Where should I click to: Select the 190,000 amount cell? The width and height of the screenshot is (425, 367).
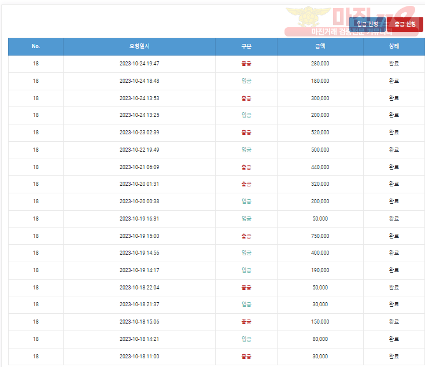tap(320, 270)
